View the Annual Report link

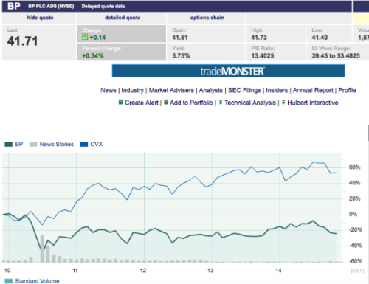313,90
